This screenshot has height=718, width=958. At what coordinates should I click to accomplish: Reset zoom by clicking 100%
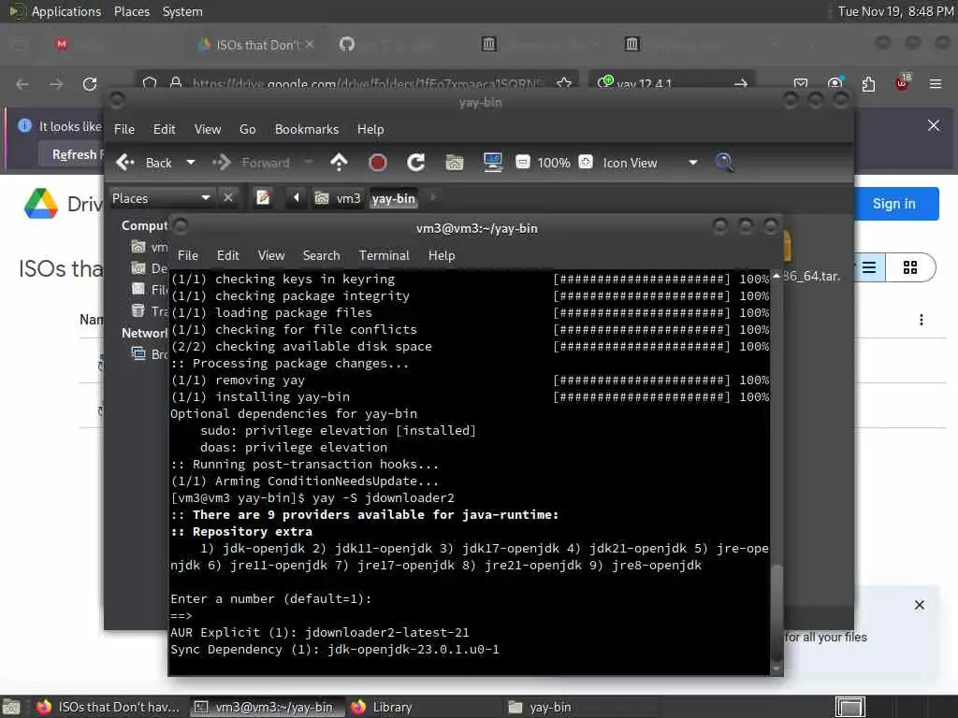pos(554,163)
